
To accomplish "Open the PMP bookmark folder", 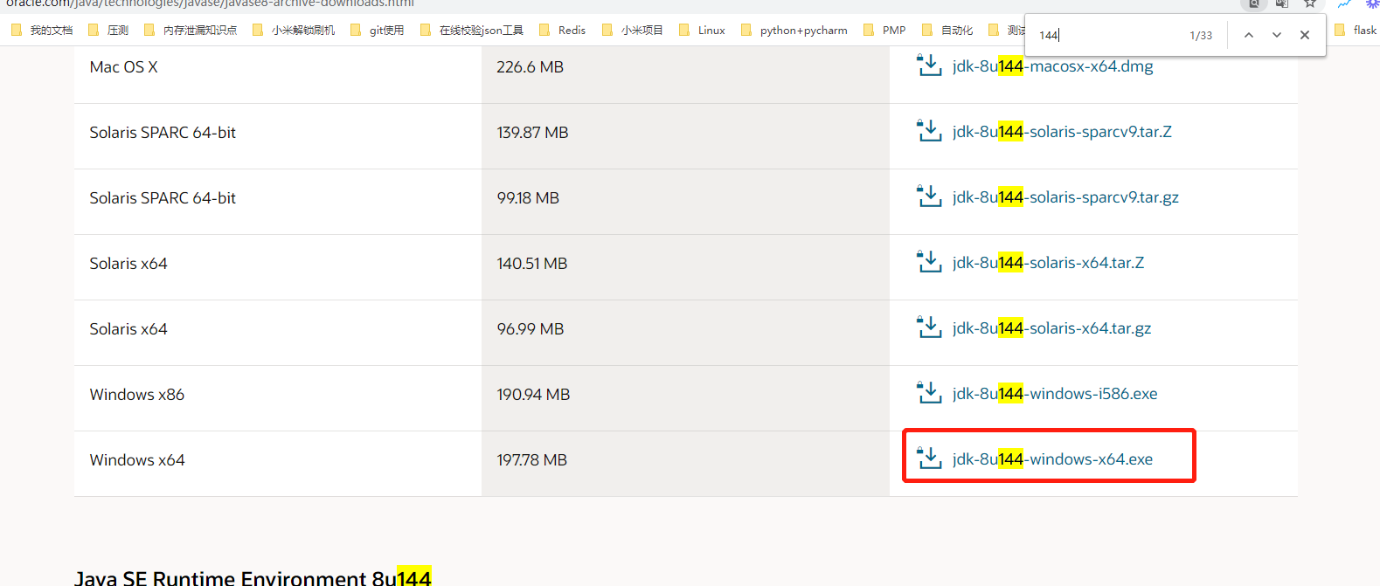I will point(884,30).
